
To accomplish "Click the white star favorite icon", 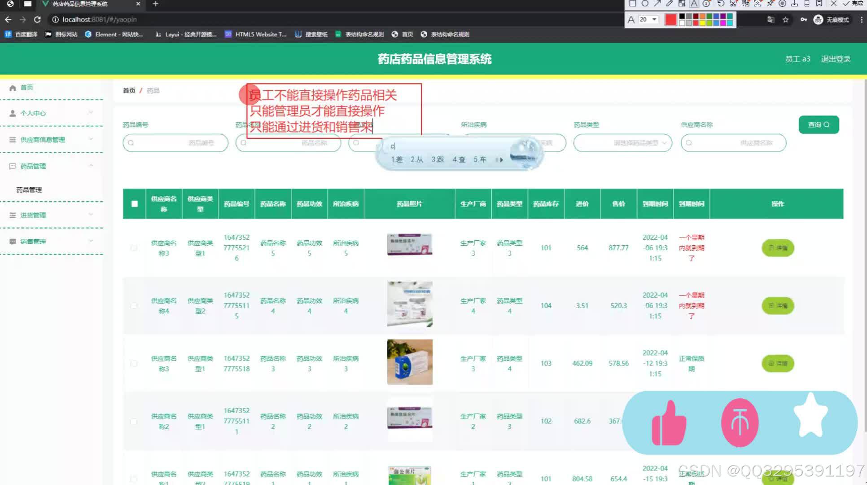I will (810, 415).
